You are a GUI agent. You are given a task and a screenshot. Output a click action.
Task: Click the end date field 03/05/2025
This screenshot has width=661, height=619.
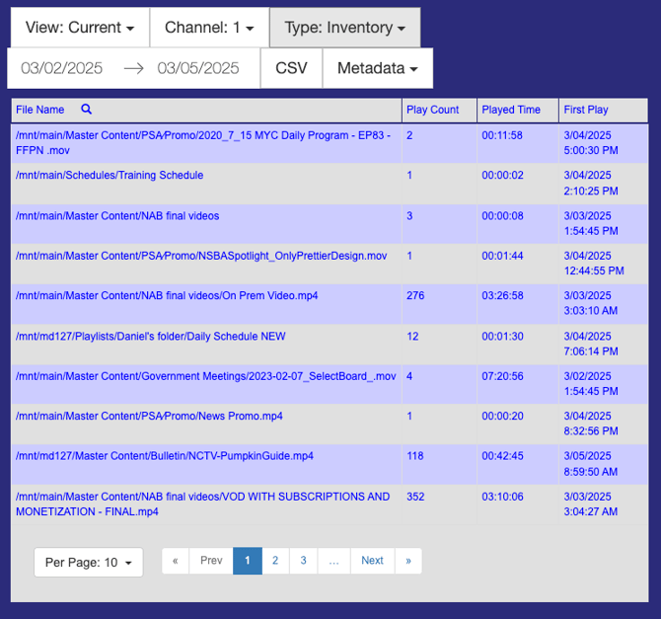point(198,68)
